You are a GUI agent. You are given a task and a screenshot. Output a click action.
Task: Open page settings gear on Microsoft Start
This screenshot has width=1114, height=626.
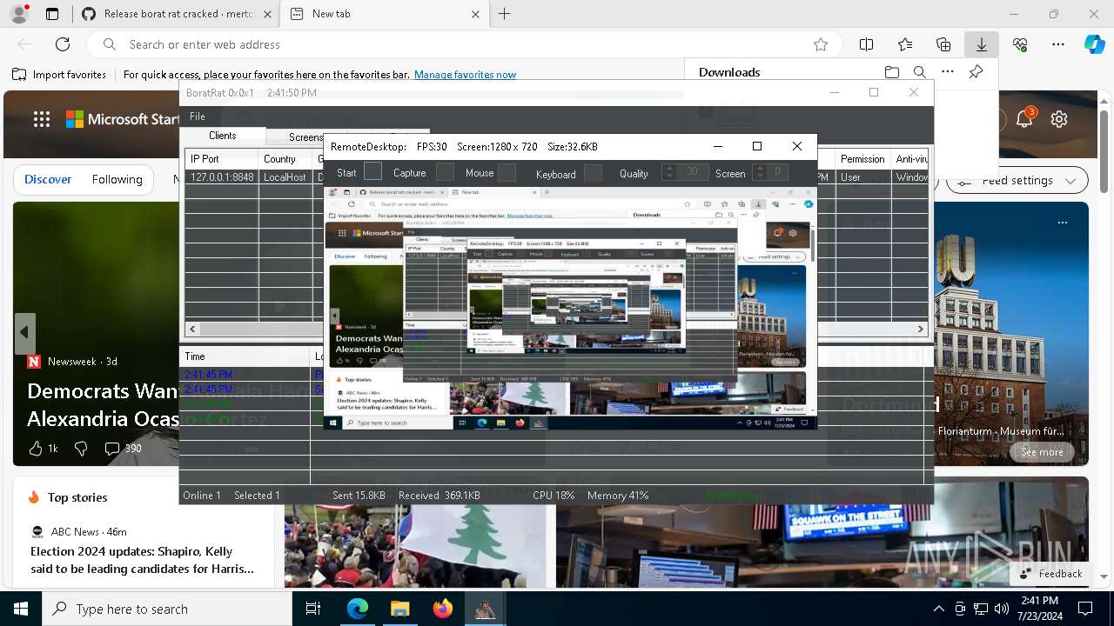pyautogui.click(x=1059, y=119)
